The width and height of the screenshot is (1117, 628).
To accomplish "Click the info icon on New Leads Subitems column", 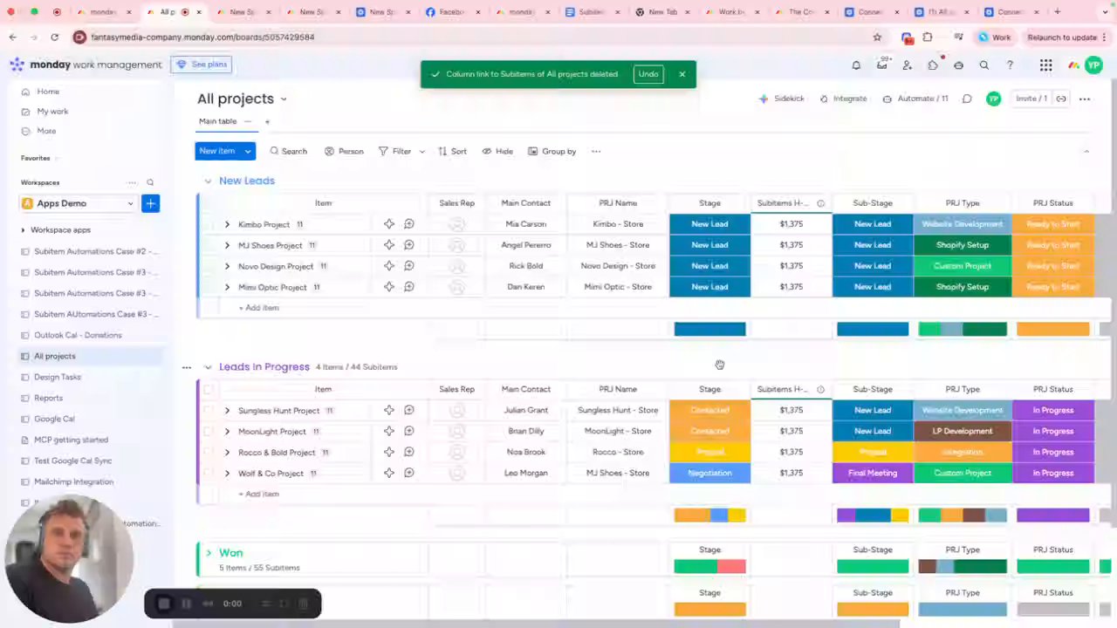I will 820,203.
